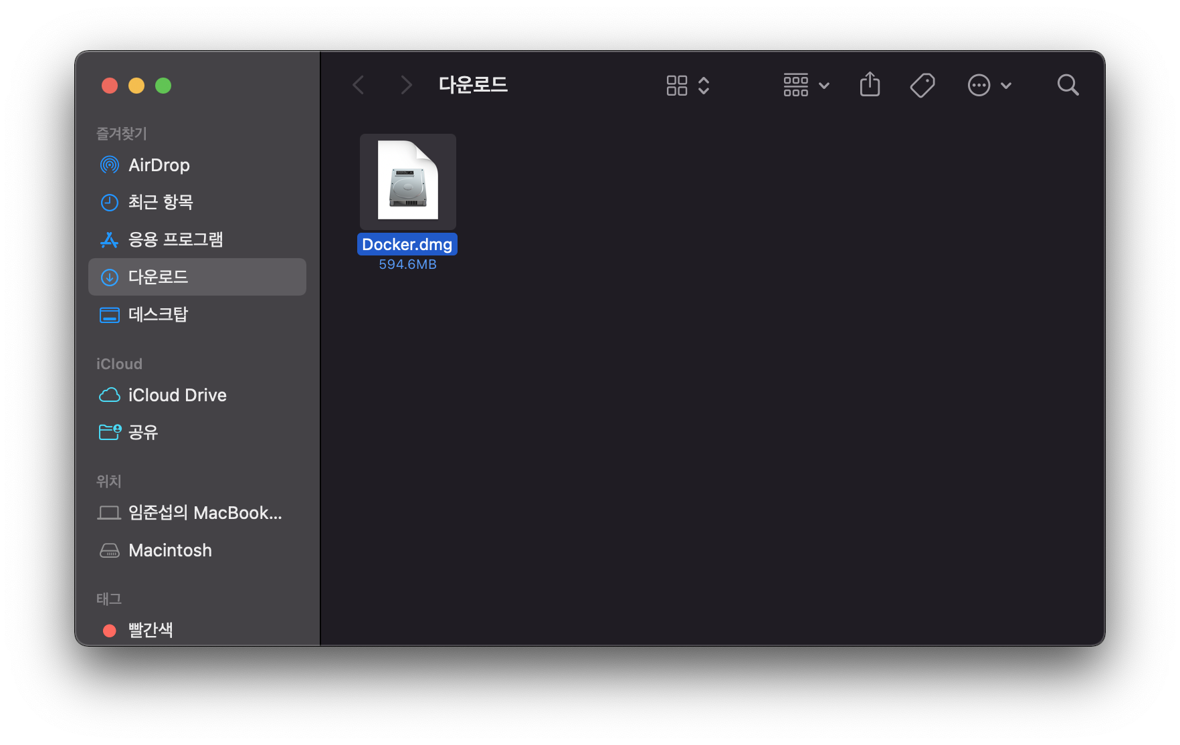This screenshot has width=1180, height=745.
Task: Click the red tag color dot
Action: (110, 631)
